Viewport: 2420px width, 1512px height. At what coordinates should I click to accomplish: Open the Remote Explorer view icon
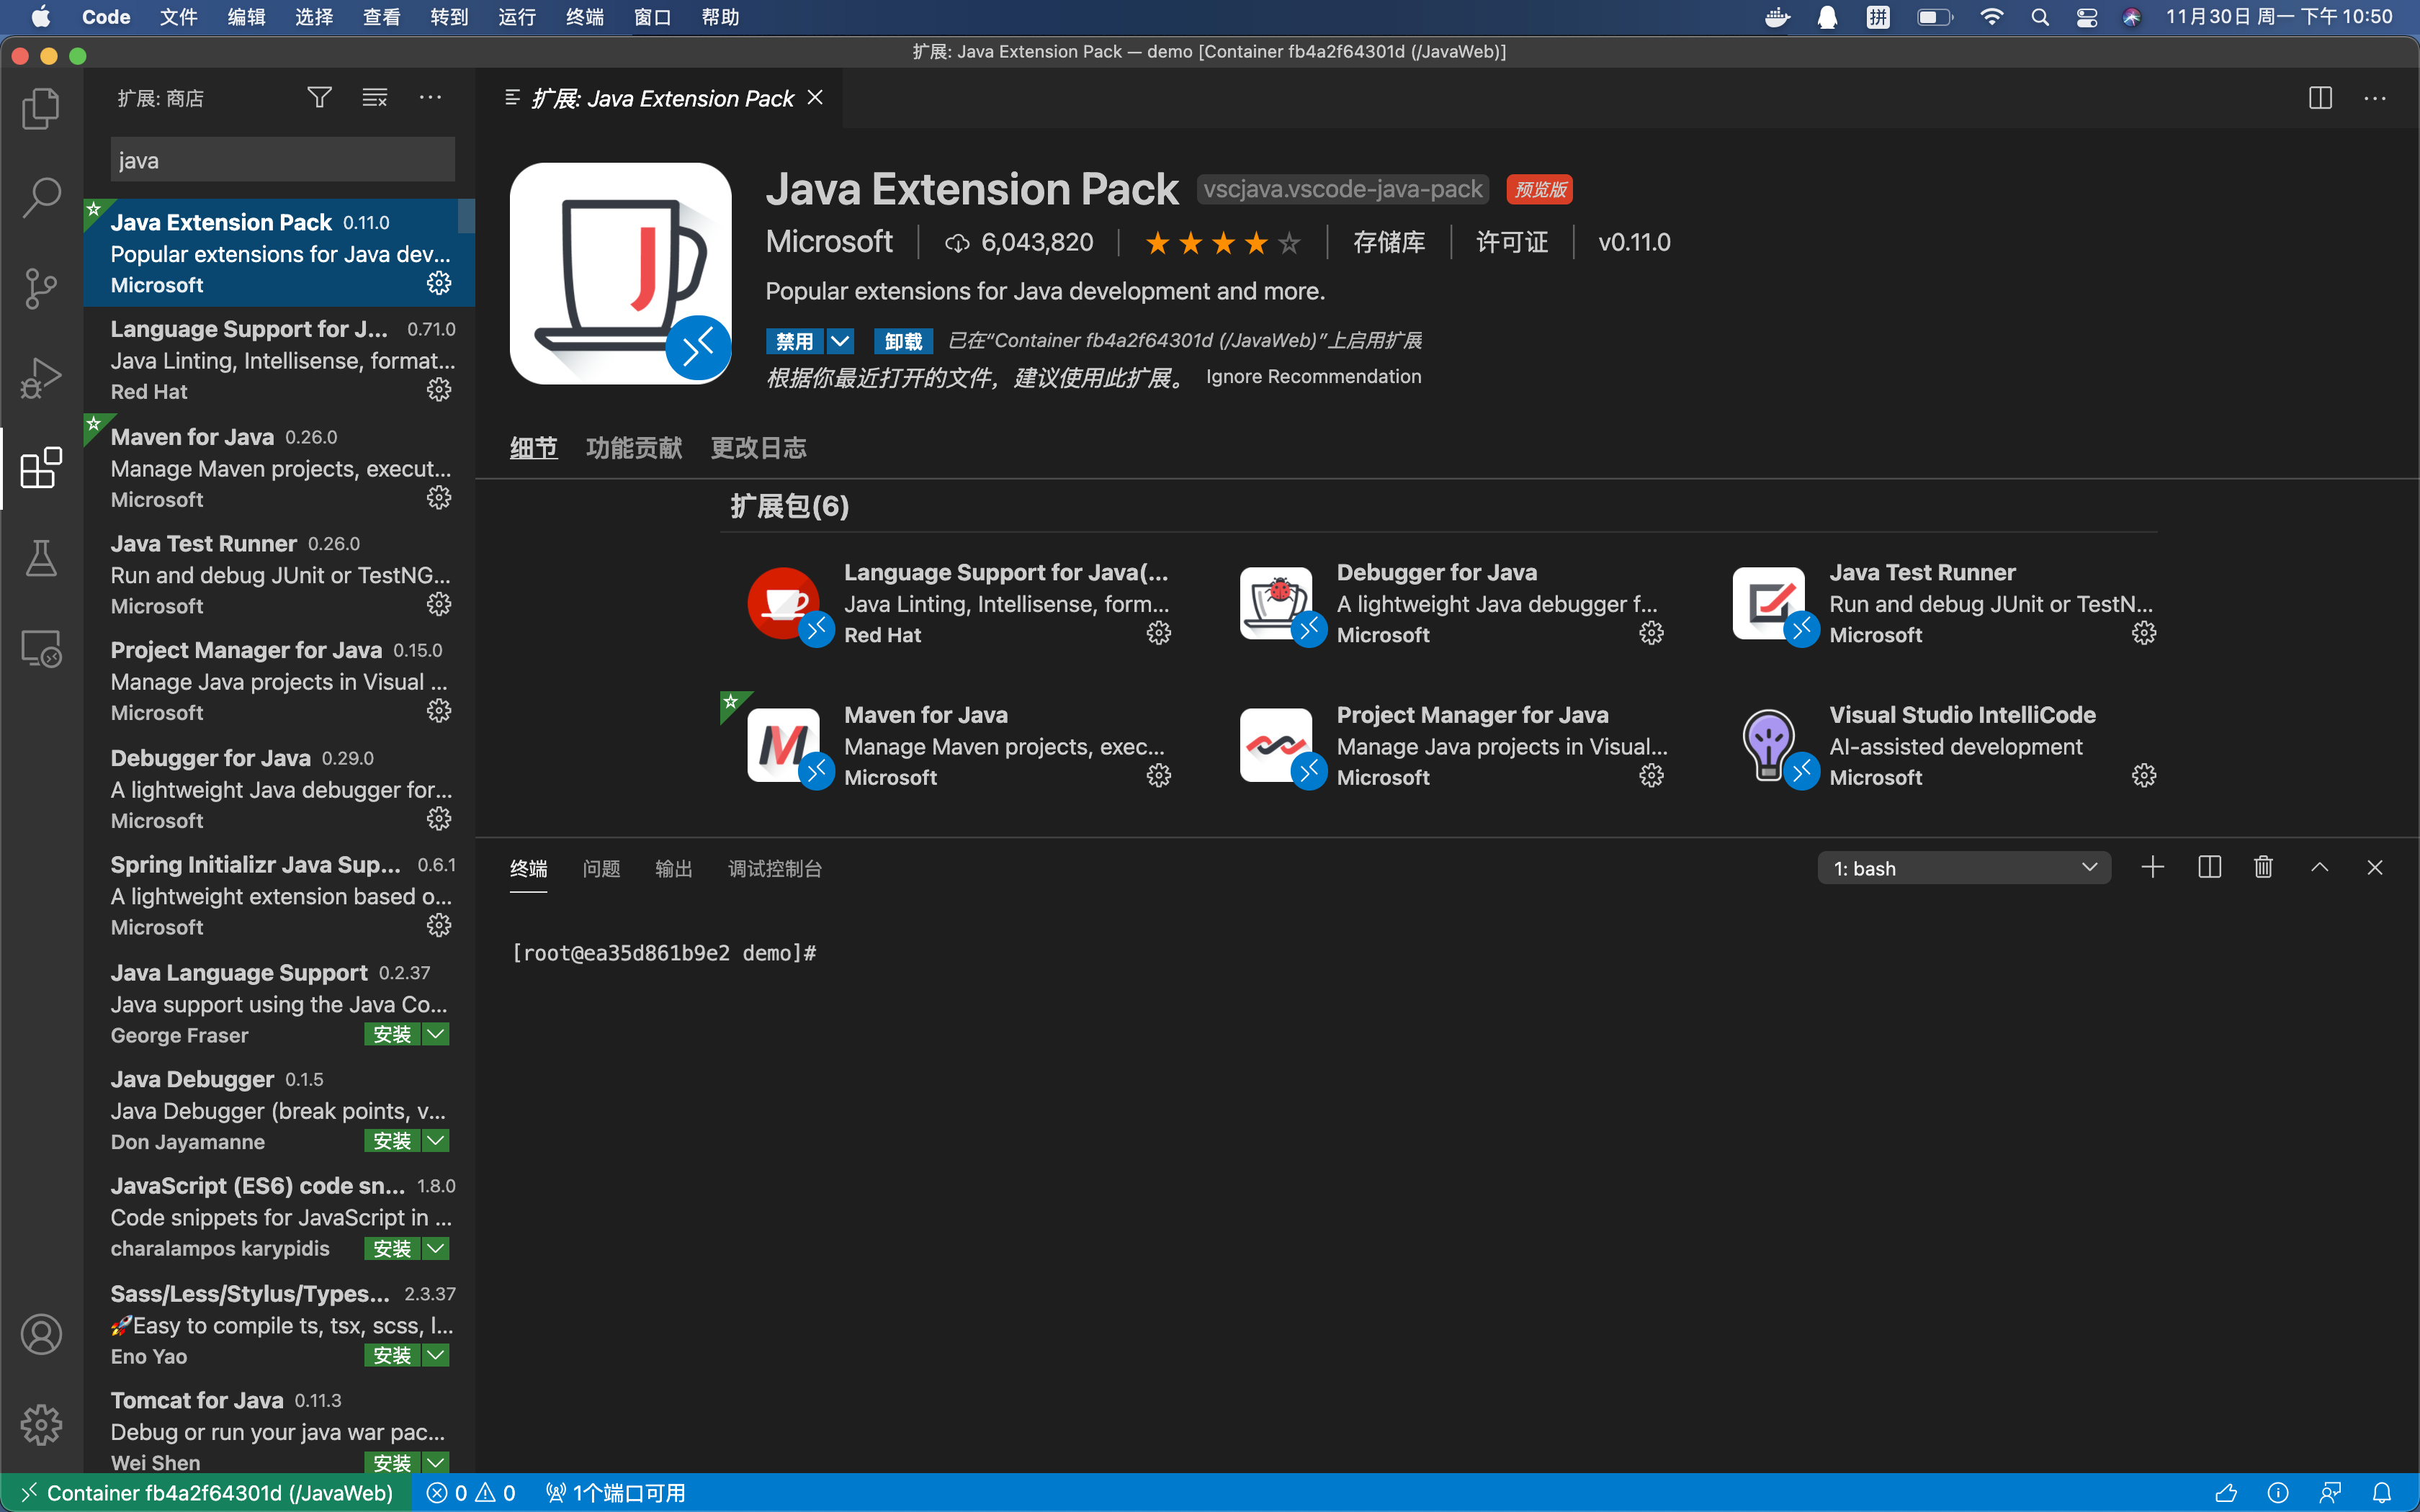point(41,649)
